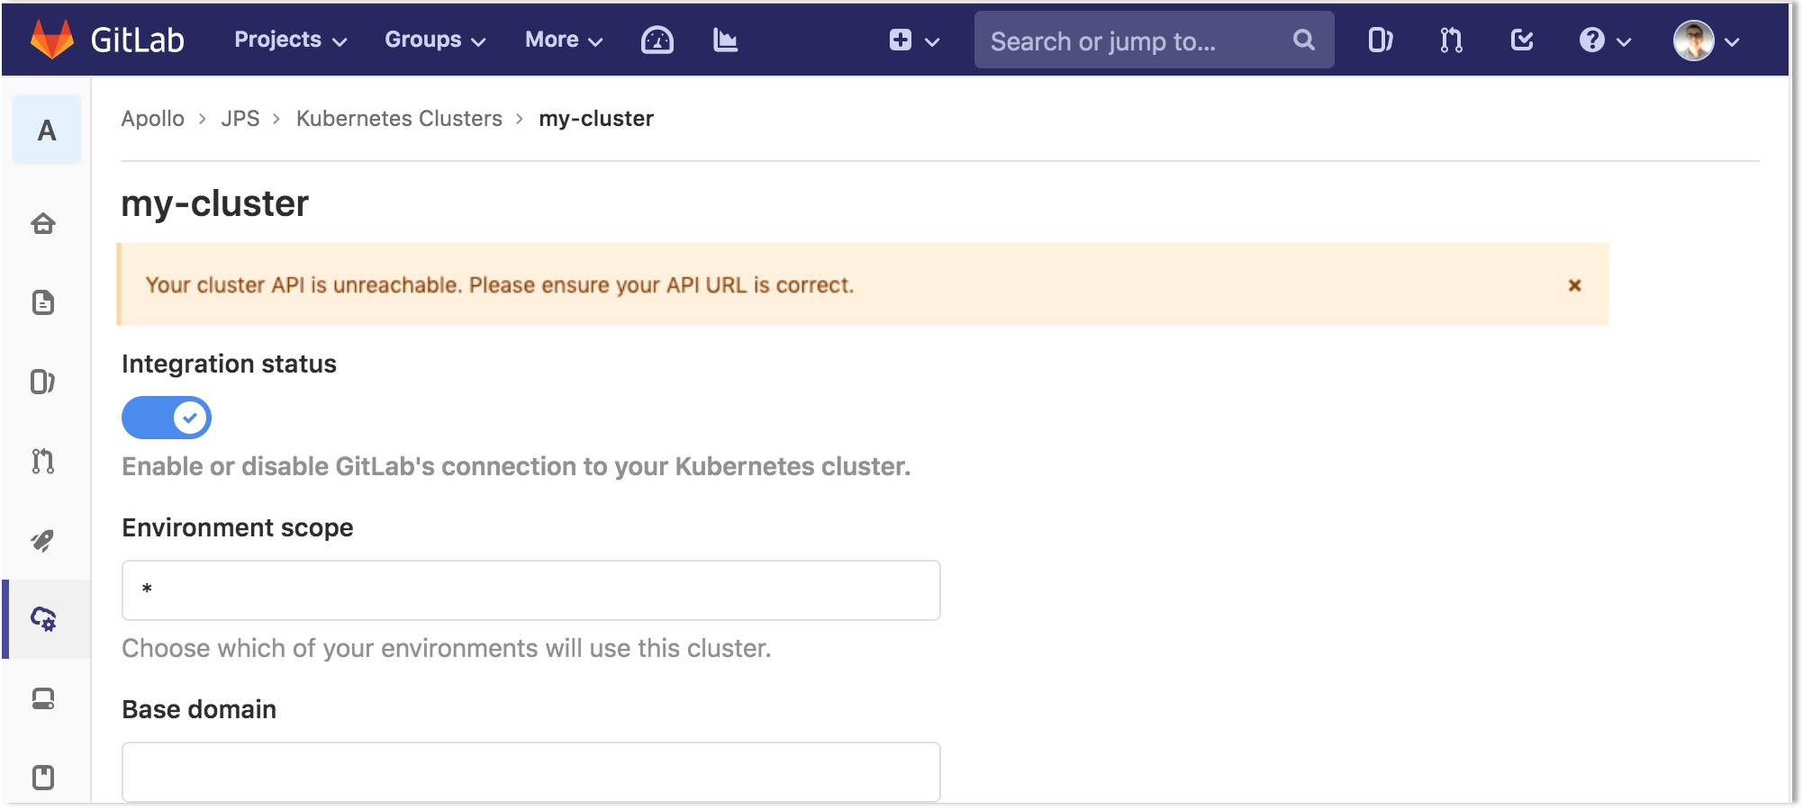Navigate to Kubernetes Clusters breadcrumb link
This screenshot has height=810, width=1803.
click(x=399, y=118)
